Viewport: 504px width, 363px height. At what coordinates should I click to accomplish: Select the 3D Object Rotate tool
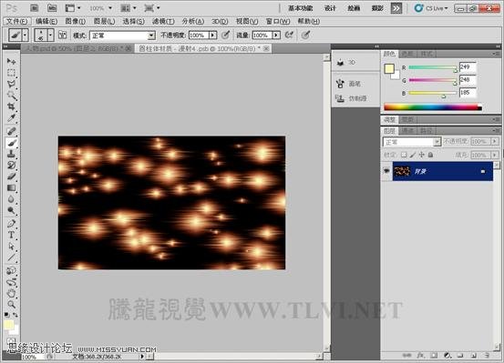(12, 270)
